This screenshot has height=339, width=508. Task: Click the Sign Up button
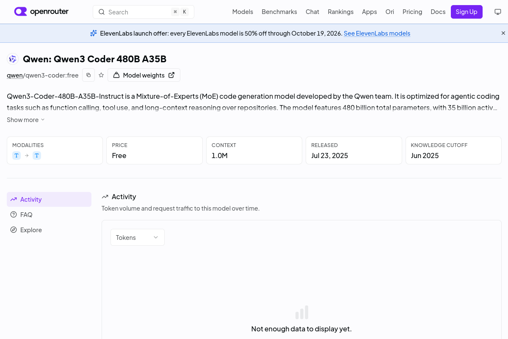pos(467,12)
